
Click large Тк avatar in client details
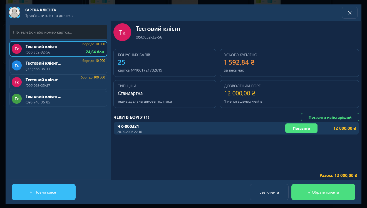click(122, 32)
